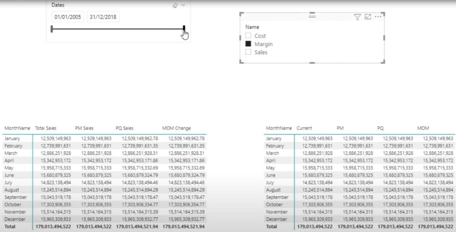Viewport: 456px width, 232px height.
Task: Click the drag grip on Name slicer header
Action: tap(312, 16)
